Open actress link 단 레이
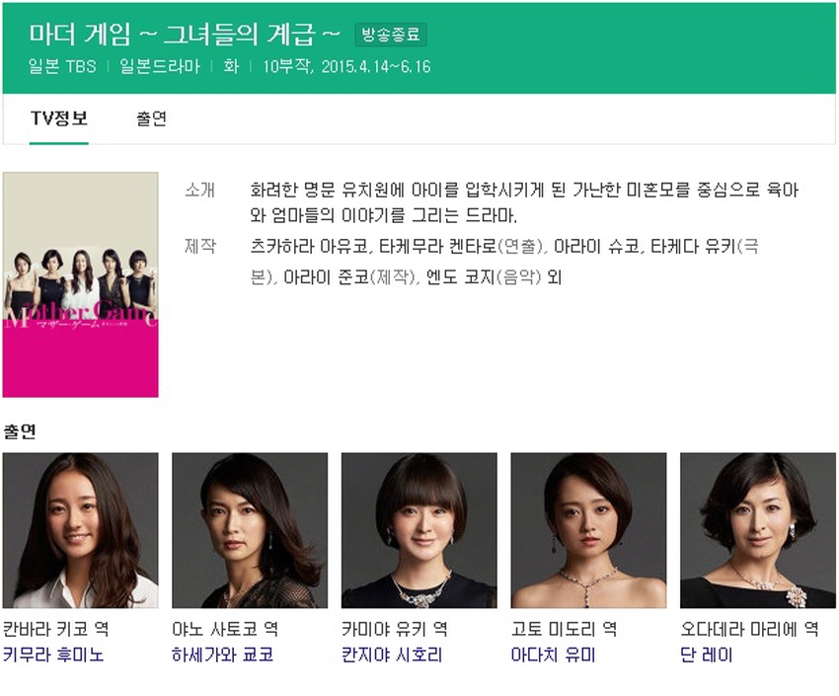Image resolution: width=839 pixels, height=696 pixels. pyautogui.click(x=707, y=655)
